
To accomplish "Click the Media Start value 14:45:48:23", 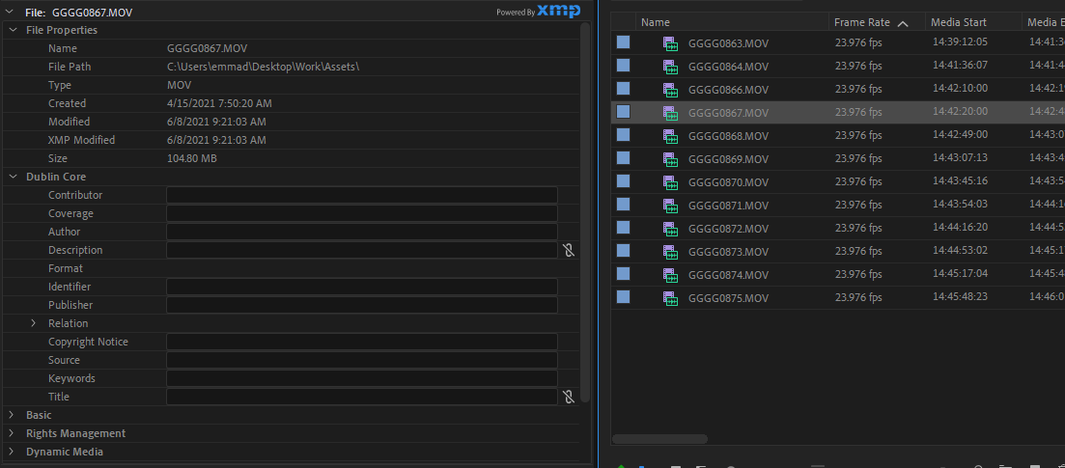I will (x=960, y=296).
